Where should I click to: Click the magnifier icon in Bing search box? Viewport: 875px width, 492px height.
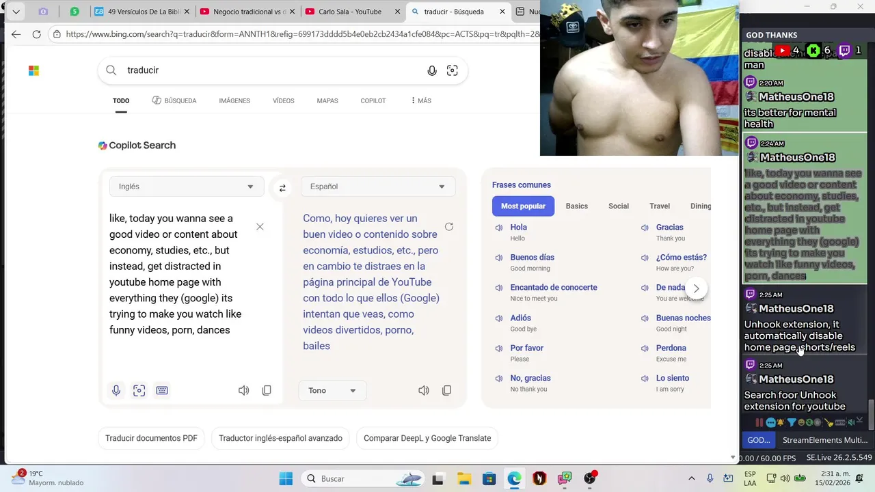click(111, 70)
